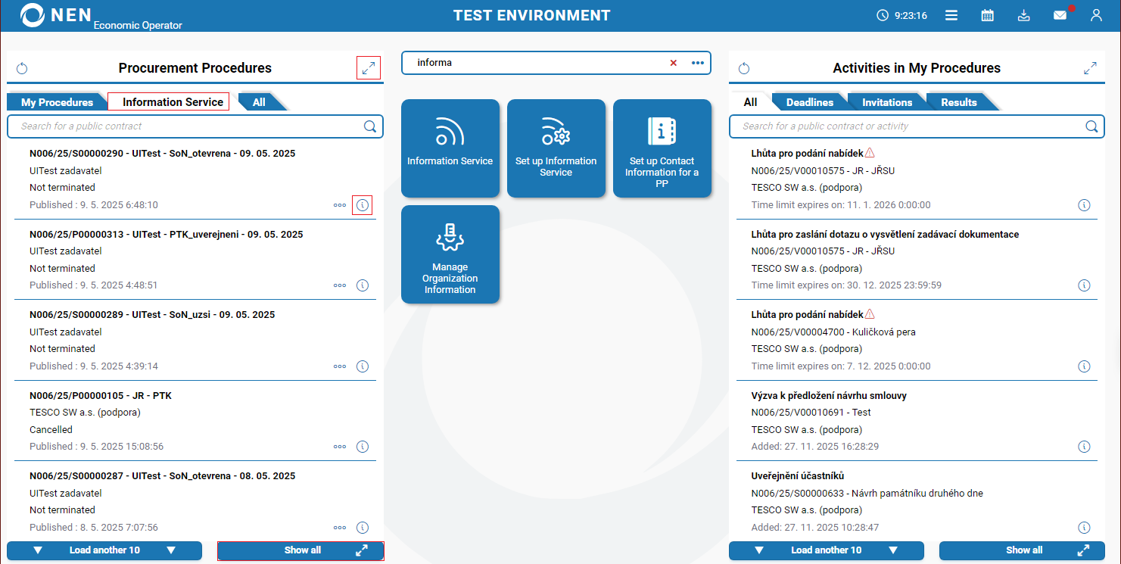Open more actions for N006/25/S00000290
The image size is (1121, 564).
click(340, 205)
